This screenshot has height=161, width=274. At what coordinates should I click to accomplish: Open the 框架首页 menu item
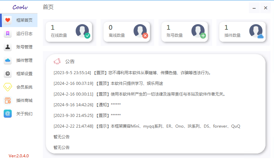(x=19, y=20)
